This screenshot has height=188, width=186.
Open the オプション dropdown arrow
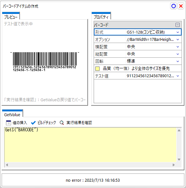point(178,40)
